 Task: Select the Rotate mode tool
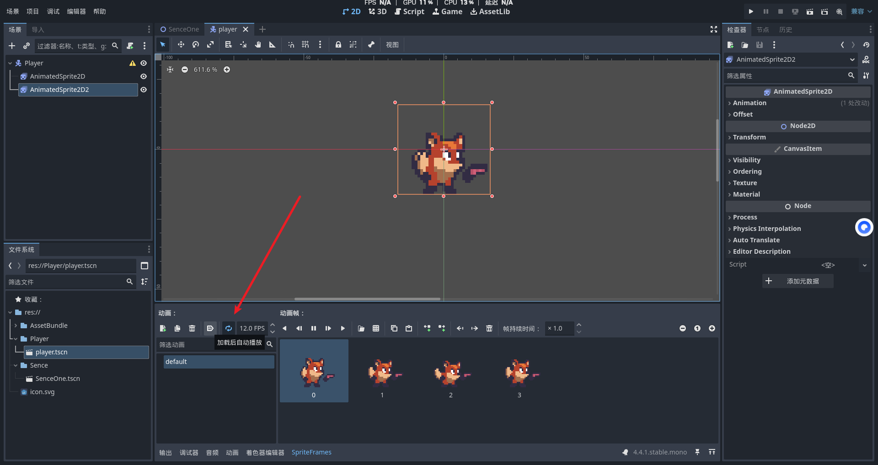(x=196, y=45)
